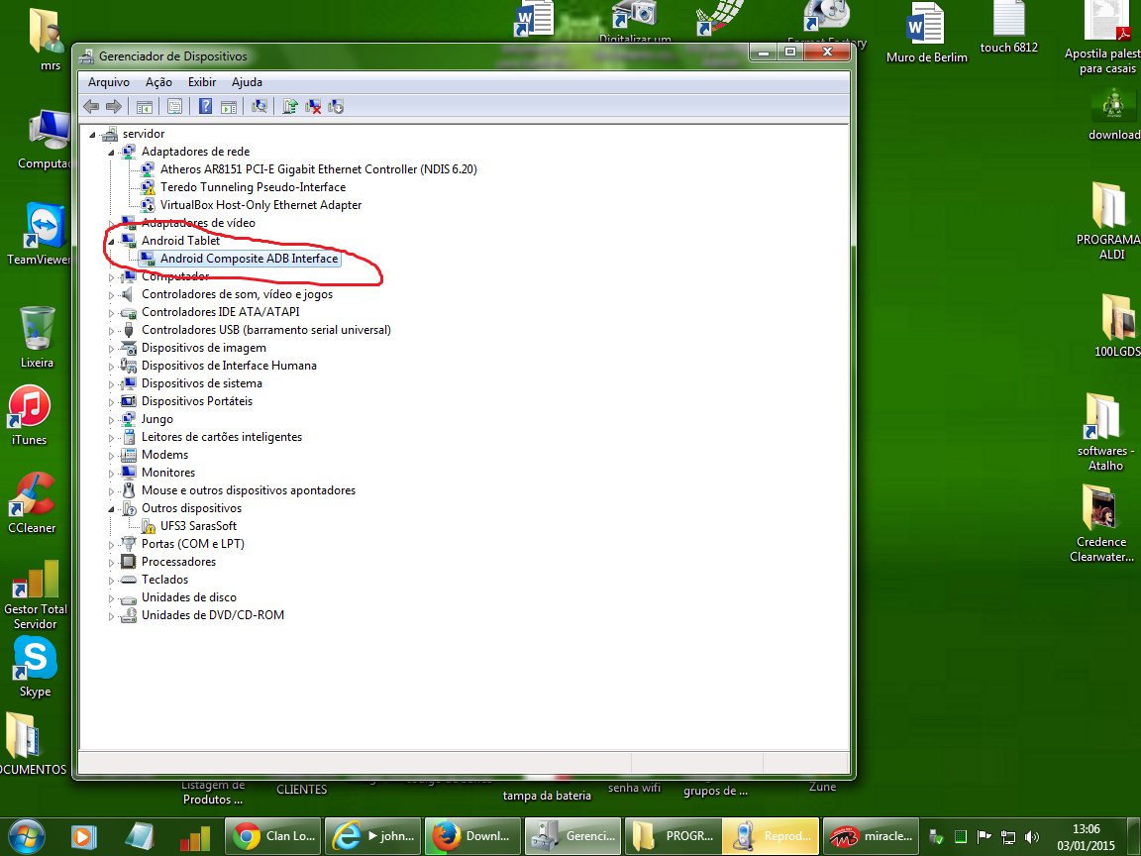Expand Controladores de som, vídeo e jogos
The image size is (1141, 856).
pos(111,295)
